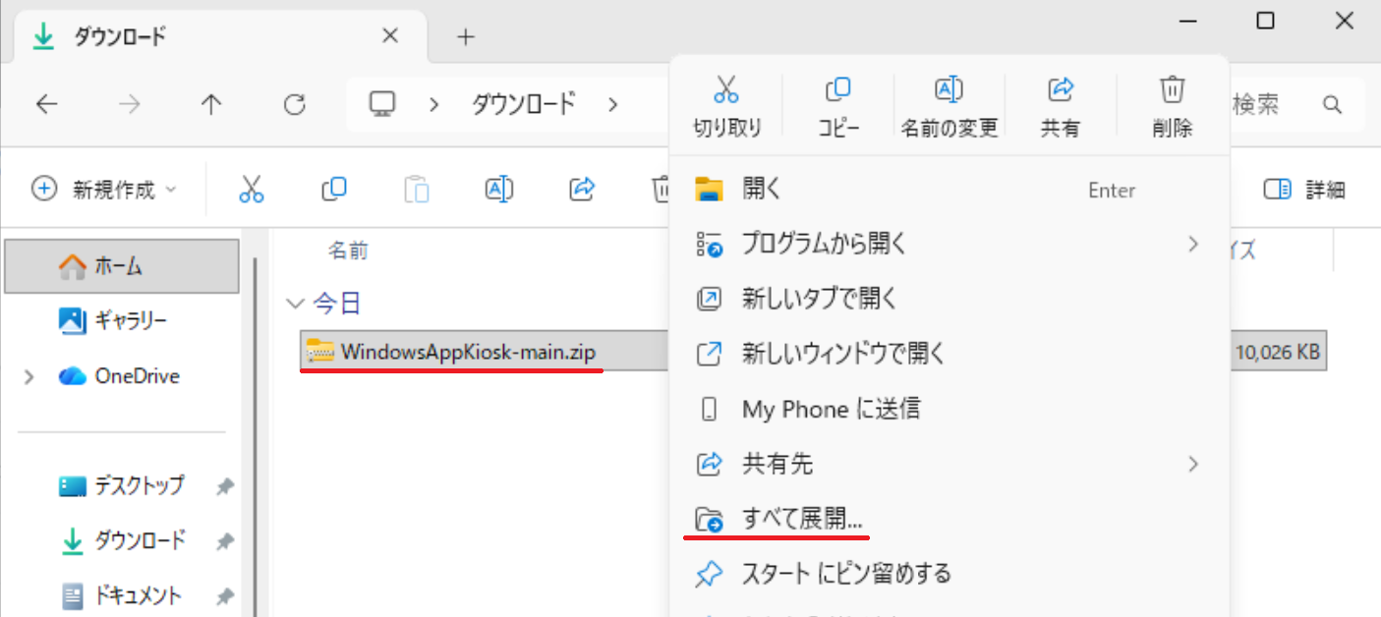This screenshot has height=617, width=1381.
Task: Open 共有先 submenu
Action: point(949,464)
